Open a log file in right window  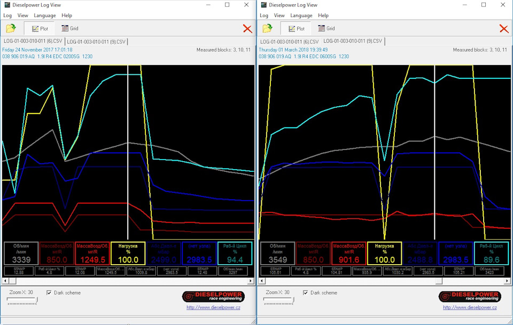click(x=267, y=28)
